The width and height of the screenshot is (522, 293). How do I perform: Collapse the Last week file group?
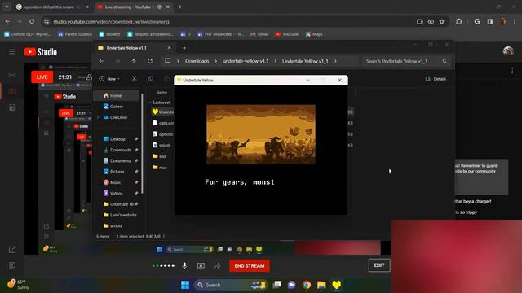pyautogui.click(x=150, y=103)
